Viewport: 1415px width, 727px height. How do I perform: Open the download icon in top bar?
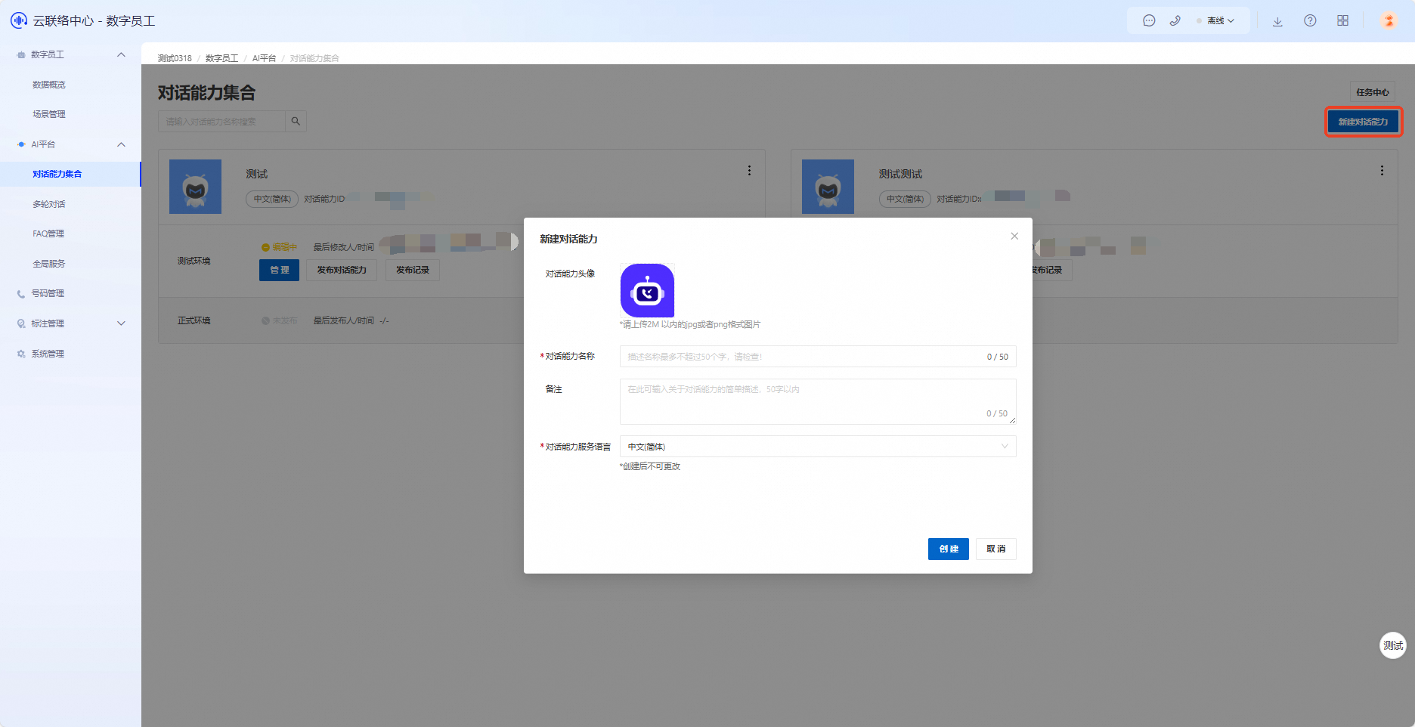(x=1277, y=21)
